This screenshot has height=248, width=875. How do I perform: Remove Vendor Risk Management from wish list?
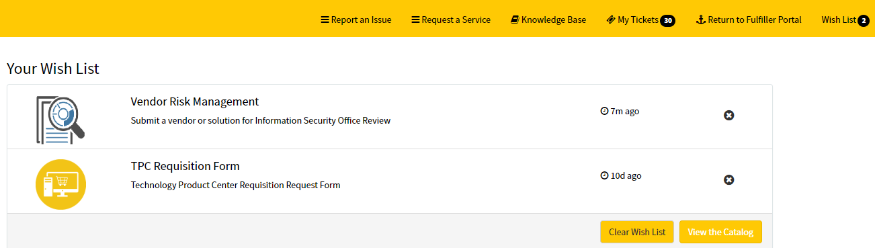[x=728, y=115]
